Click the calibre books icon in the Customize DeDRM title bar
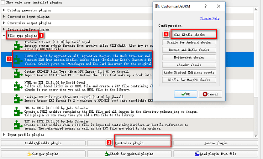The image size is (263, 159). (x=157, y=6)
